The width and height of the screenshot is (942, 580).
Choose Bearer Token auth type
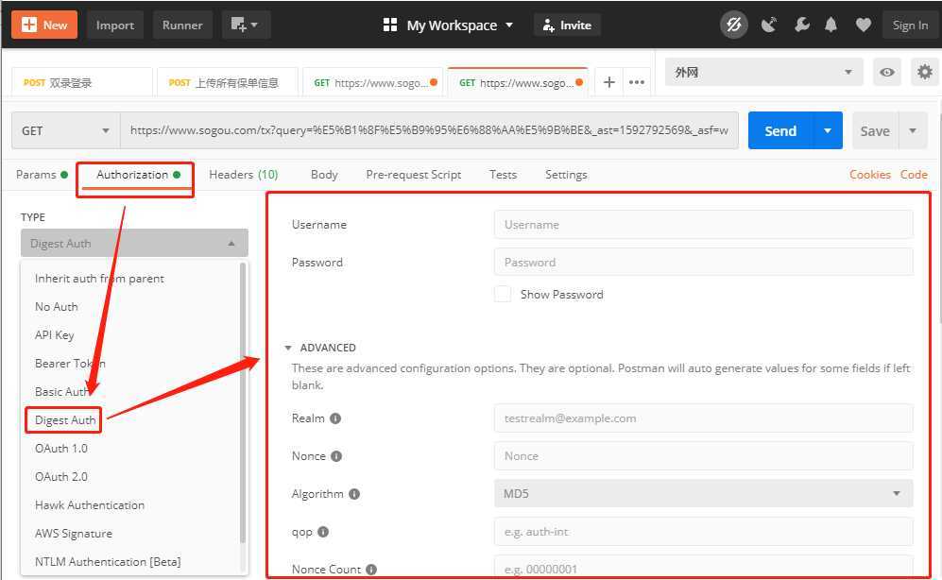point(70,364)
